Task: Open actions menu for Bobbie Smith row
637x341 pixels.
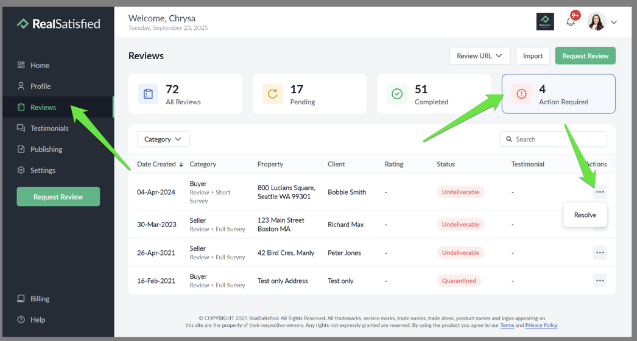Action: tap(600, 192)
